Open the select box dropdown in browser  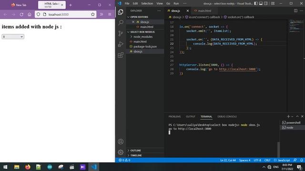pos(13,37)
